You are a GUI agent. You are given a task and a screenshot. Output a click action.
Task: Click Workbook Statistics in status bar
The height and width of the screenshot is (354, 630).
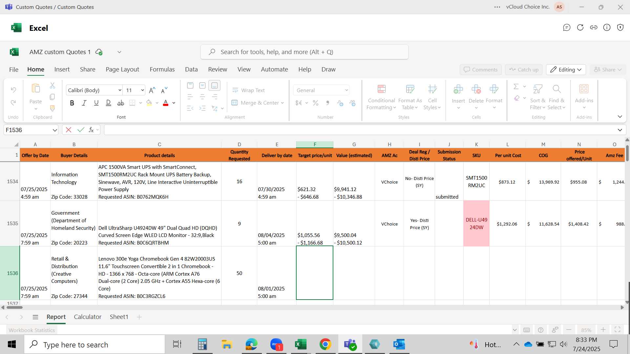[32, 330]
